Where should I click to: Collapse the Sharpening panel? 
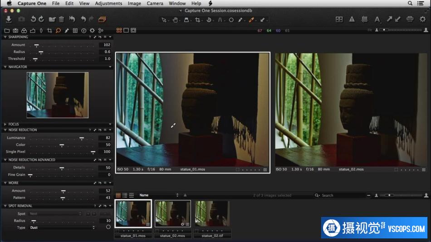[x=5, y=37]
